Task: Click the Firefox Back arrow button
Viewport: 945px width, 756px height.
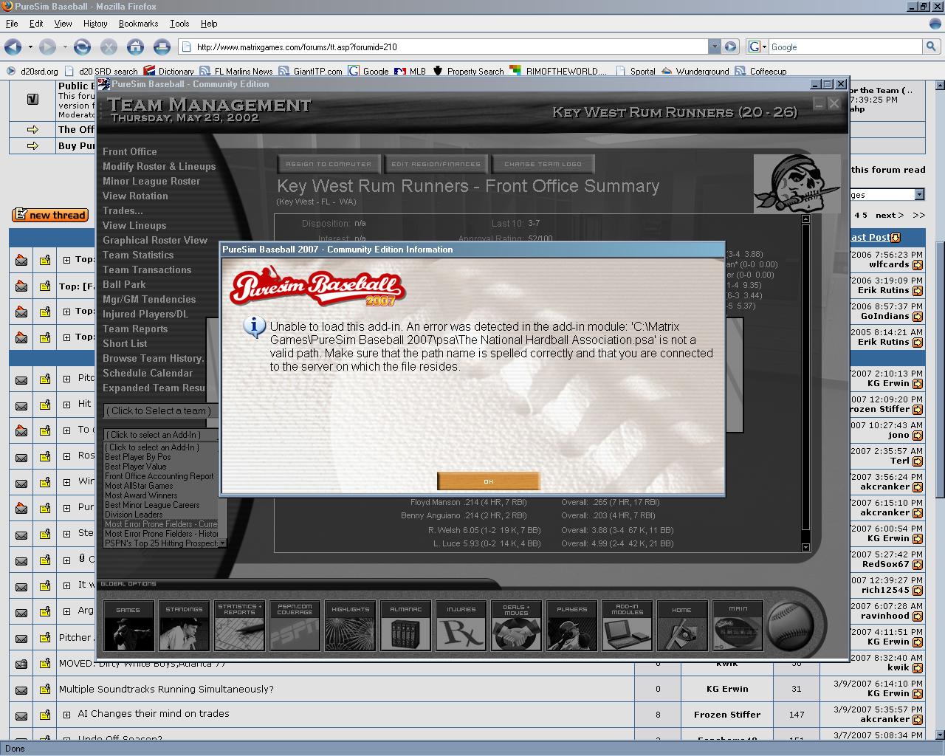Action: point(13,47)
